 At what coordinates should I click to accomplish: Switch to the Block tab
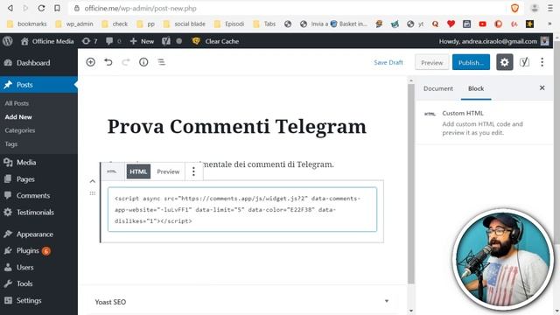(476, 88)
